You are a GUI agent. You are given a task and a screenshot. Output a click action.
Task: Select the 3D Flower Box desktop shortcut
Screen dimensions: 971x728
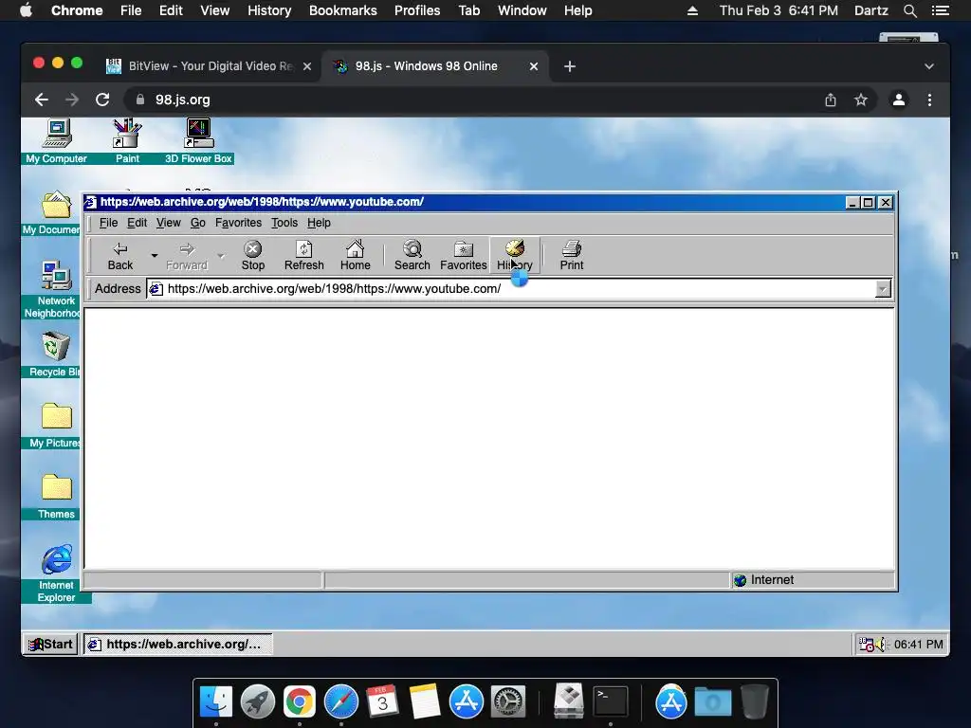[x=198, y=141]
